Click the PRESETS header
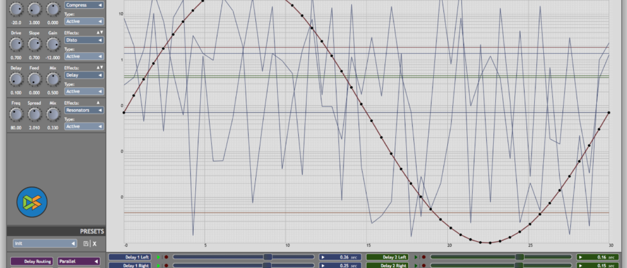Viewport: 627px width, 268px height. click(x=92, y=231)
